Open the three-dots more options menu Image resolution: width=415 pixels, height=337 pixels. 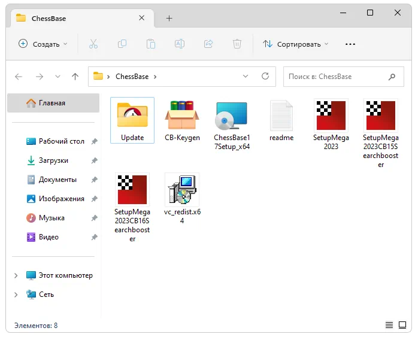click(x=350, y=44)
